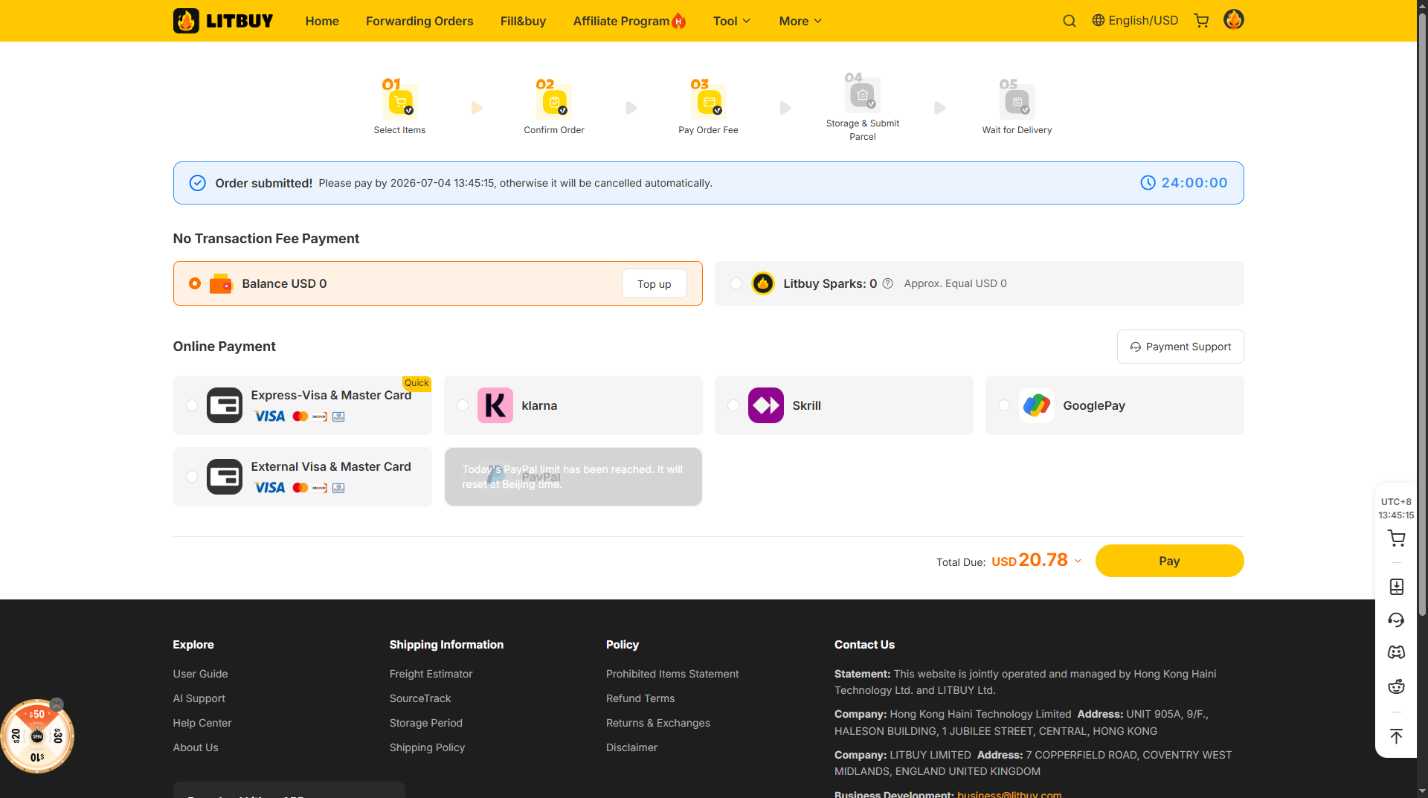Open the User Guide footer link
1428x798 pixels.
tap(201, 674)
